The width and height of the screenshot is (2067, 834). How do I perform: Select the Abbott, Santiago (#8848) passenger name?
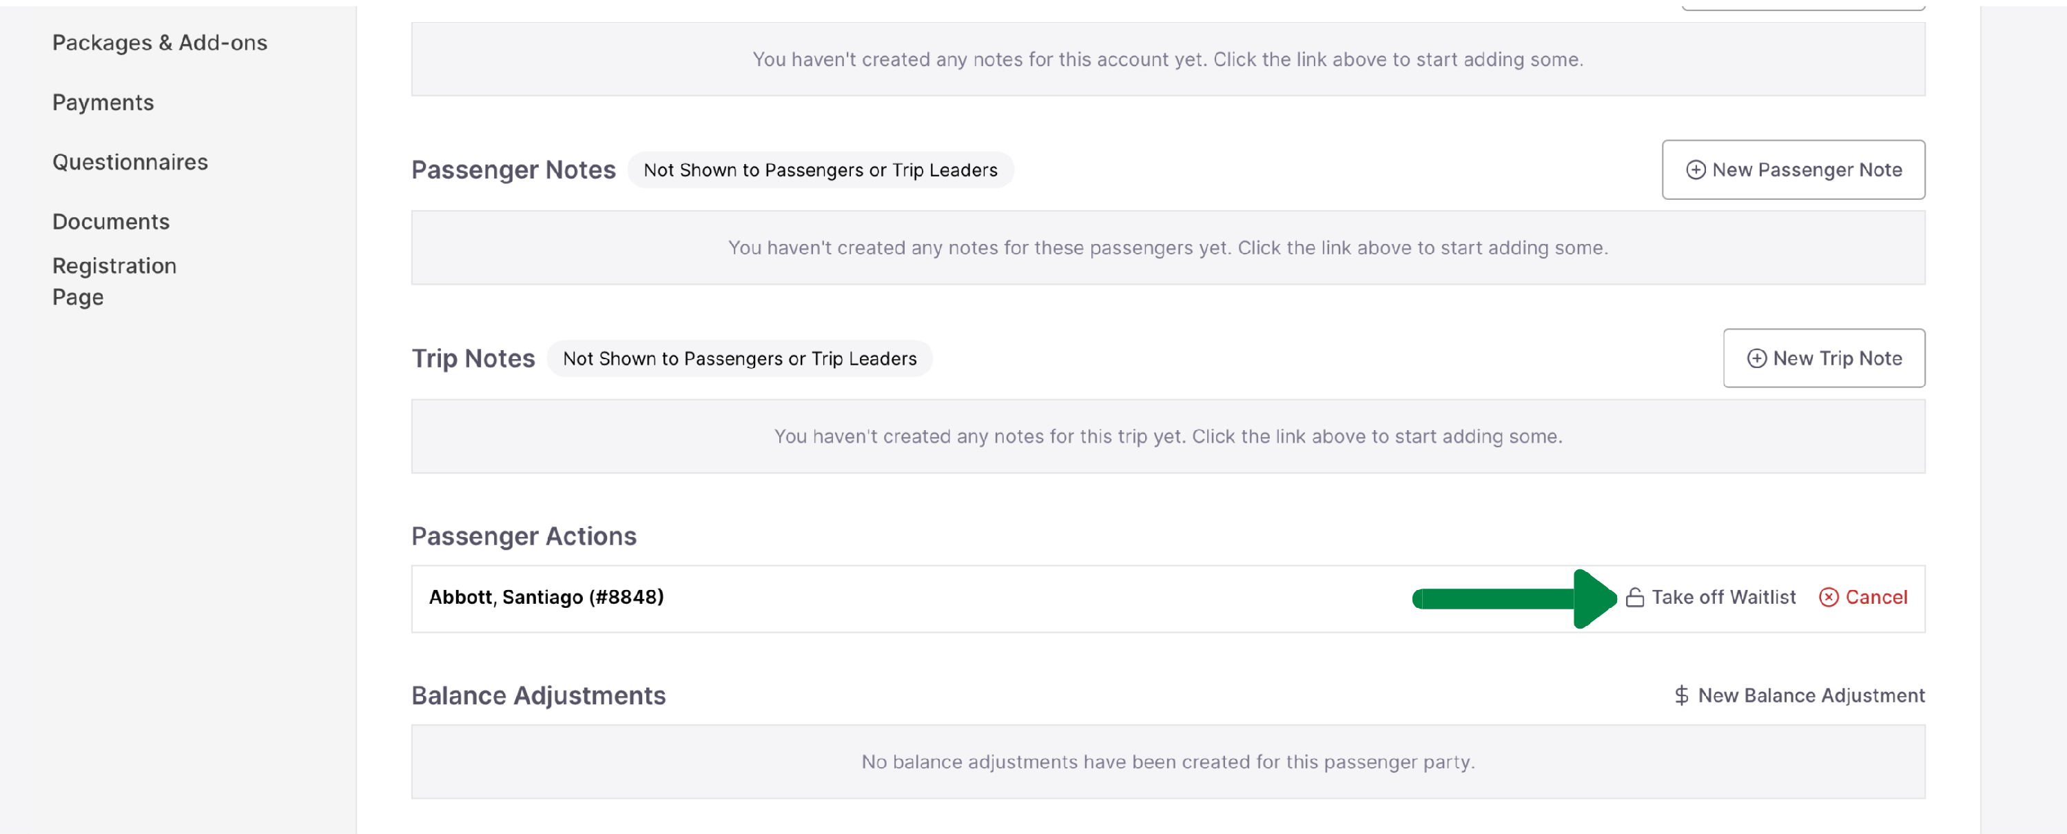546,598
